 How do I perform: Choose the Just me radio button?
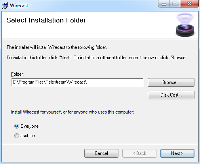pyautogui.click(x=17, y=136)
